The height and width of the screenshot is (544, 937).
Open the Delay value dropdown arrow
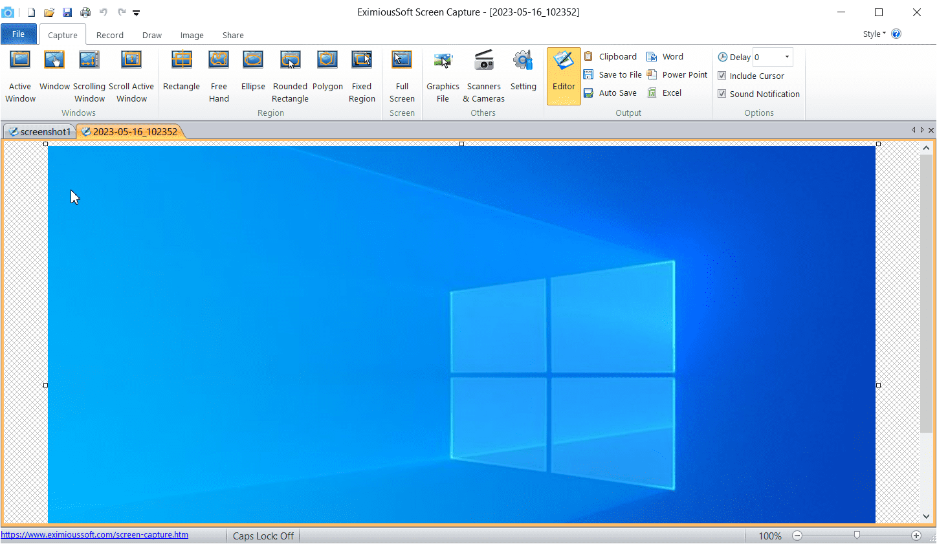coord(787,57)
